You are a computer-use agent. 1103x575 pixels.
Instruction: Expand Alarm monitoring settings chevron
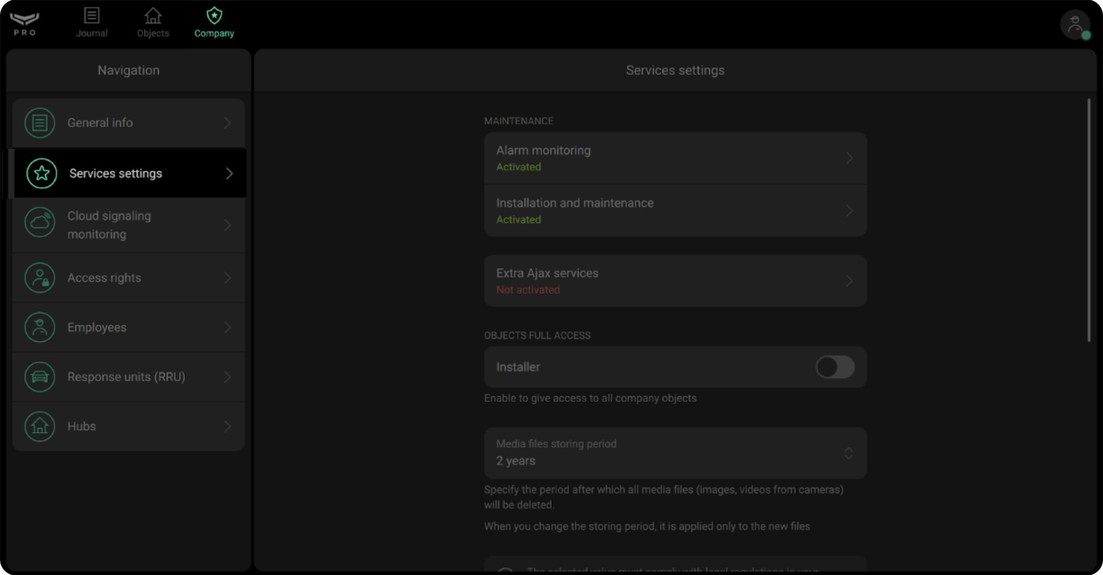[849, 158]
